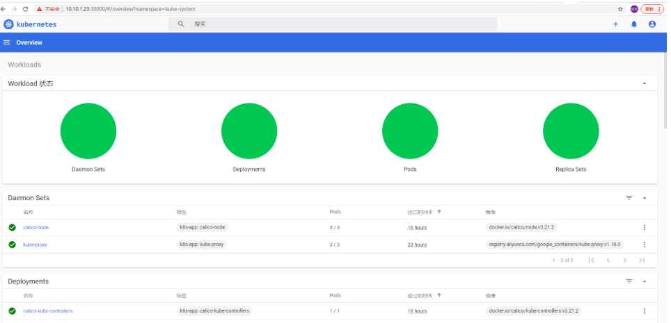This screenshot has height=323, width=671.
Task: Click the Kubernetes logo icon
Action: point(8,24)
